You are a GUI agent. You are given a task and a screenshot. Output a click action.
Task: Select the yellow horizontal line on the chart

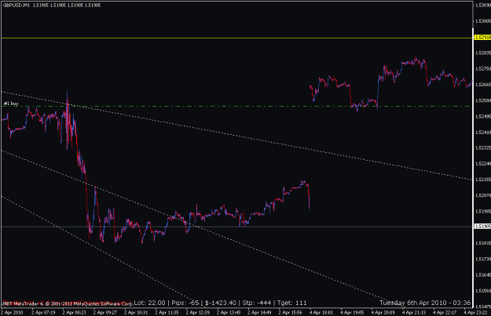(236, 38)
